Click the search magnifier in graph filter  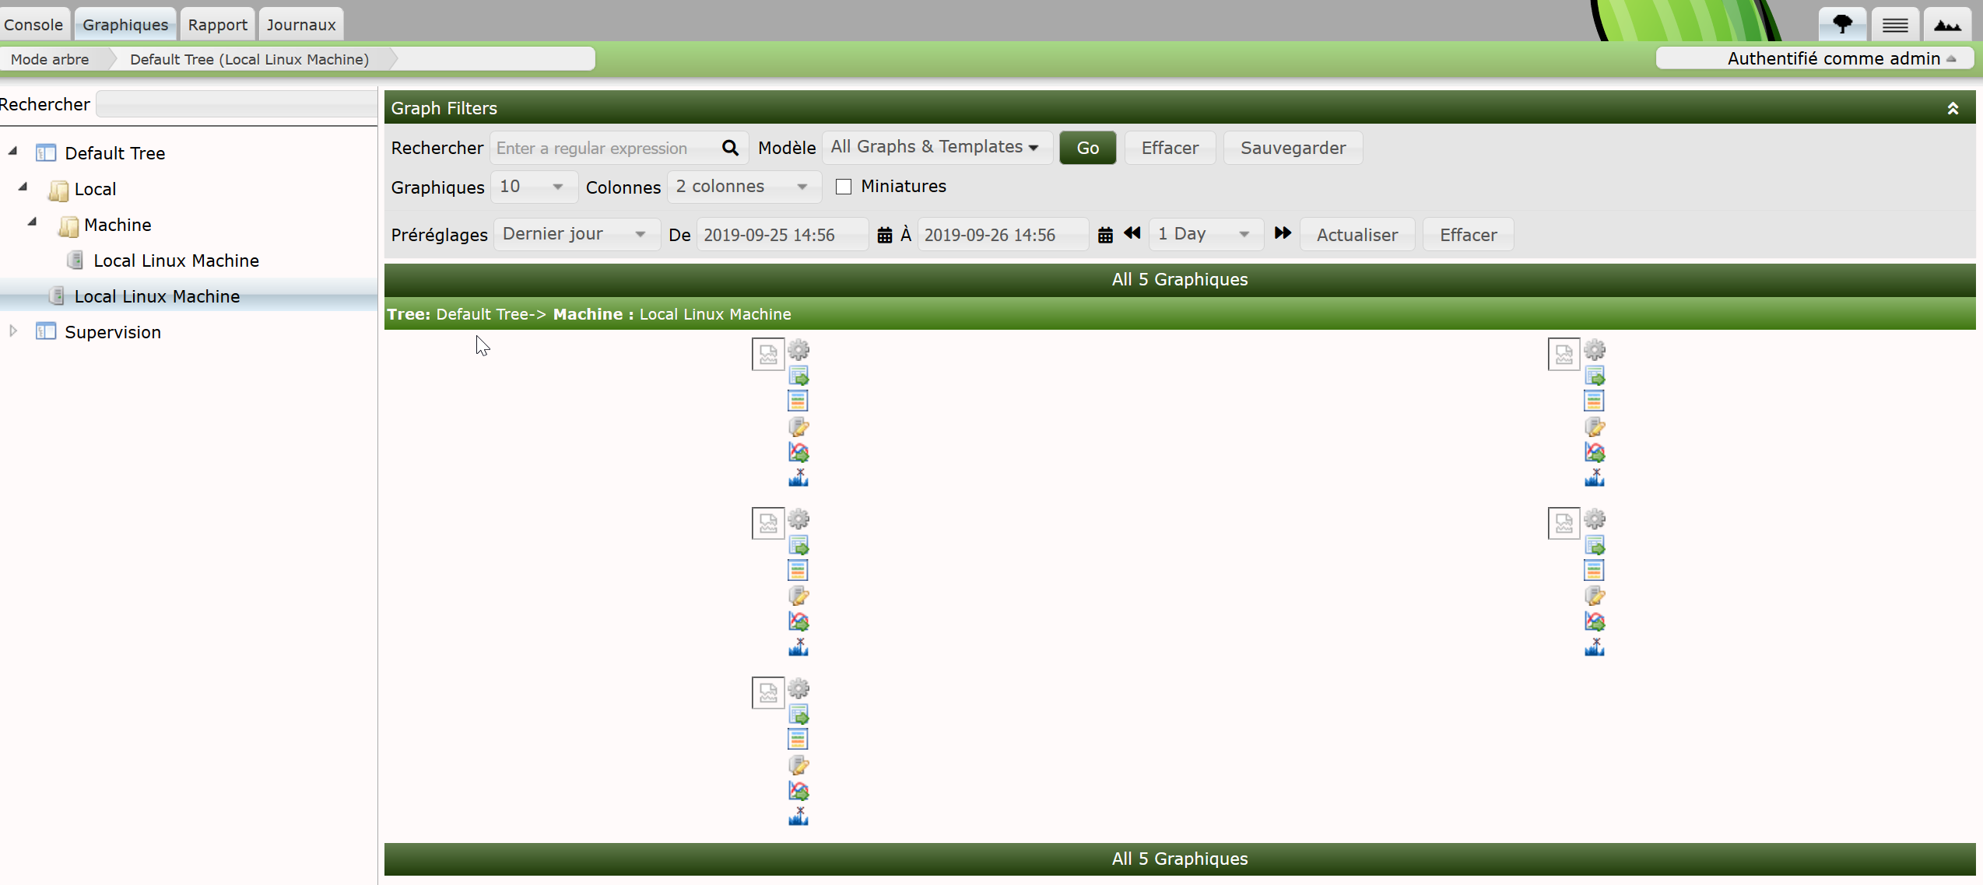730,148
